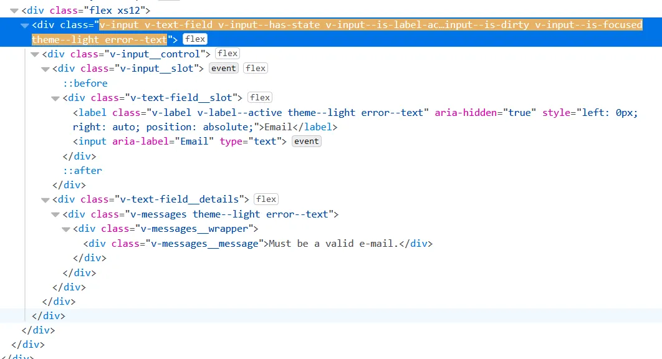Collapse the v-messages__wrapper div

66,229
